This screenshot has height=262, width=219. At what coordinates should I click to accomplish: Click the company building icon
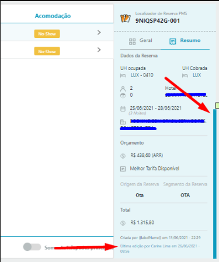pyautogui.click(x=123, y=122)
